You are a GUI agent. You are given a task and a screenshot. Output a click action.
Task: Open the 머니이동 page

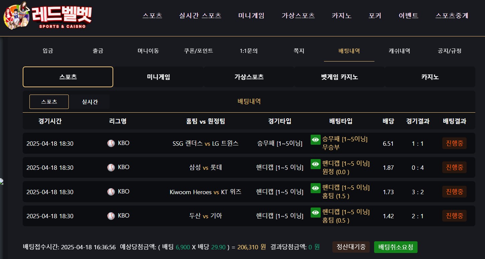coord(148,51)
